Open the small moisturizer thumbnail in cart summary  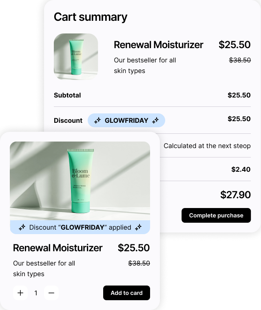pyautogui.click(x=76, y=57)
